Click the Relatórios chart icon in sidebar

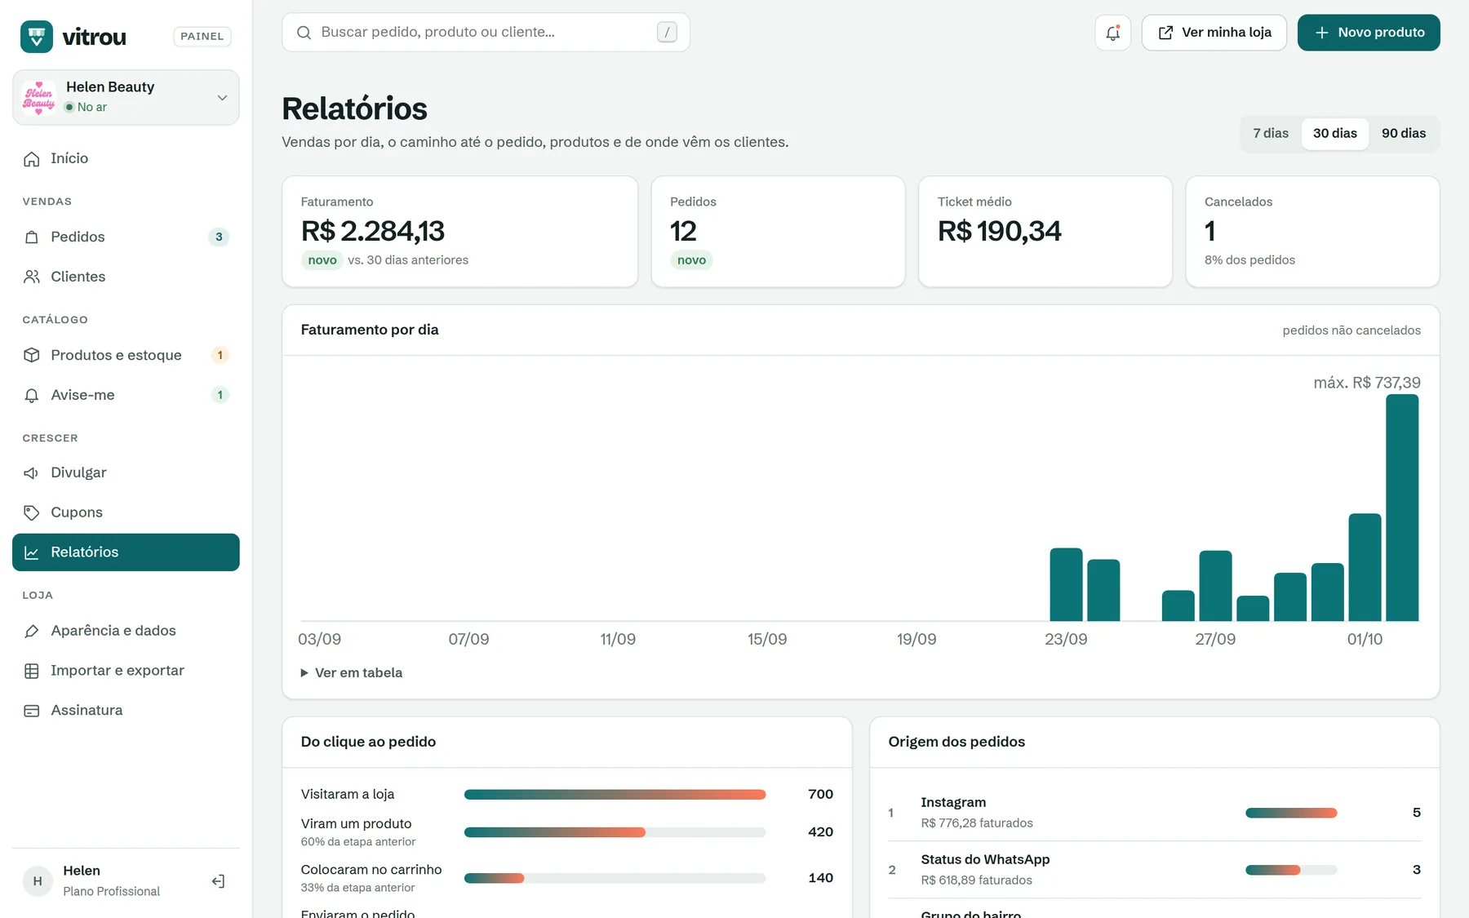32,553
